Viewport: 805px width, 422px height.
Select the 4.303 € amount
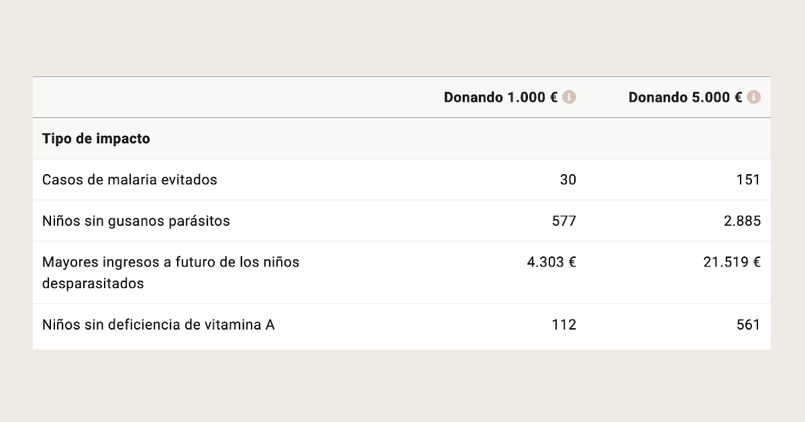pos(551,262)
